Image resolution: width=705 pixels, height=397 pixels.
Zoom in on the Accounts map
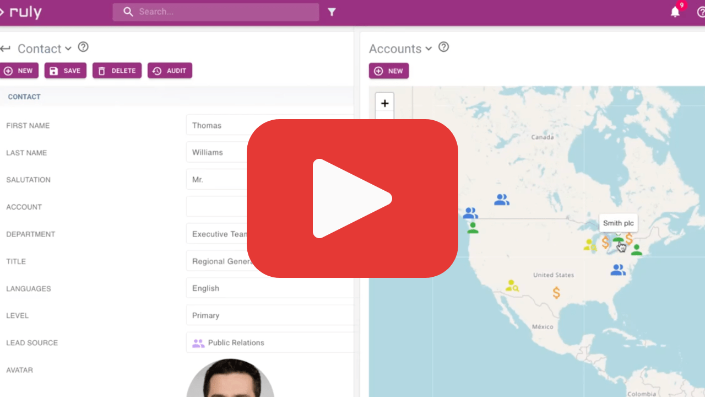(x=384, y=103)
